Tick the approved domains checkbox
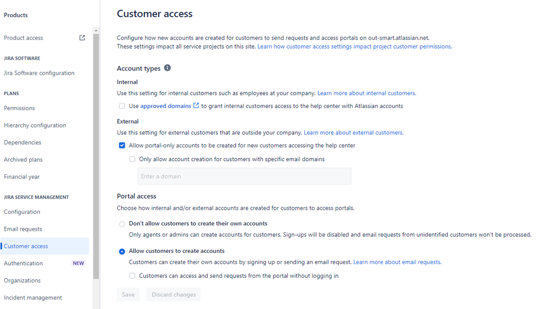The image size is (539, 309). tap(122, 106)
